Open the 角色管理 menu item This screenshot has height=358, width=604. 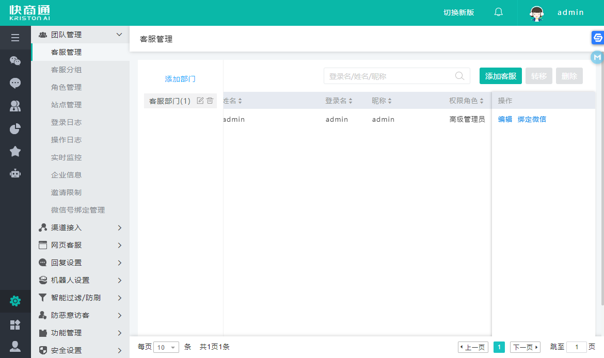pyautogui.click(x=66, y=87)
